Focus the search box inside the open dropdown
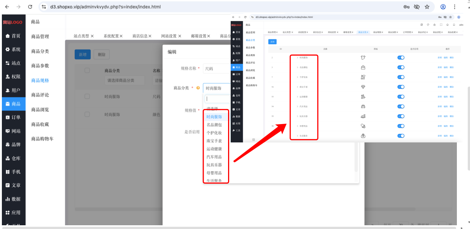The width and height of the screenshot is (470, 229). [217, 99]
